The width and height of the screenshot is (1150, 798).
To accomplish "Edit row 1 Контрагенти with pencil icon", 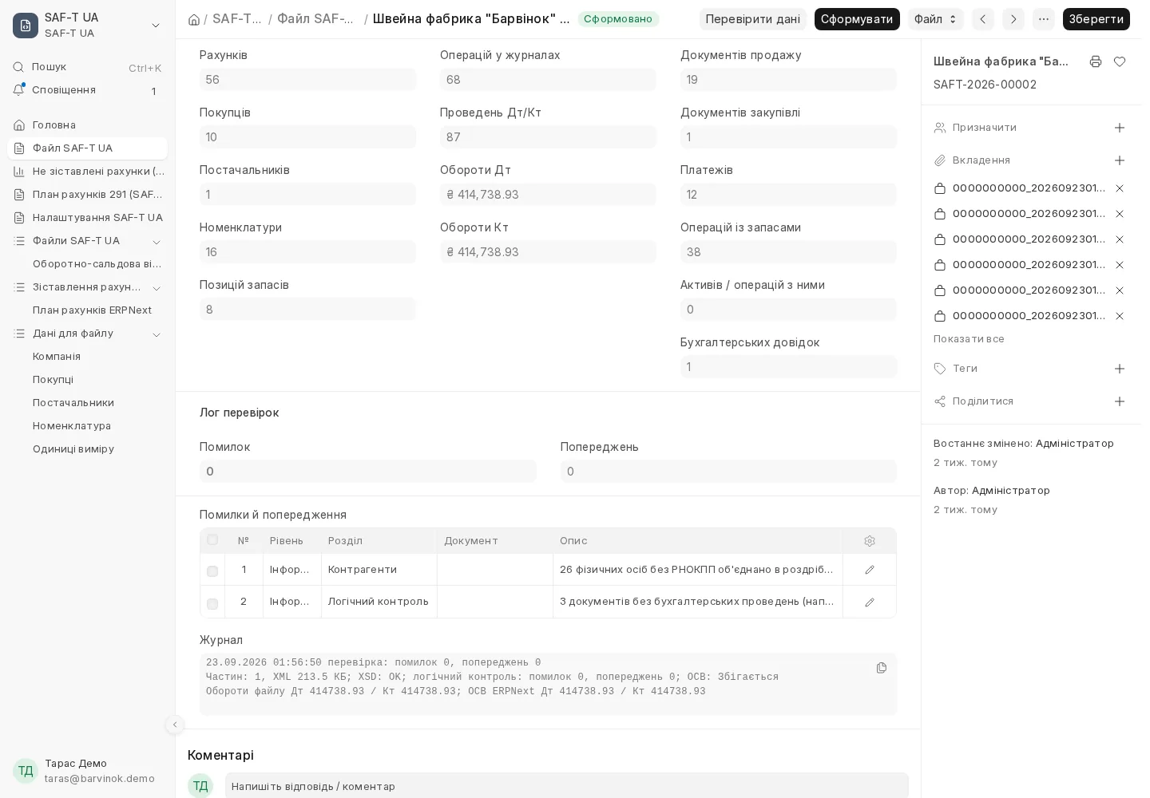I will (x=870, y=570).
